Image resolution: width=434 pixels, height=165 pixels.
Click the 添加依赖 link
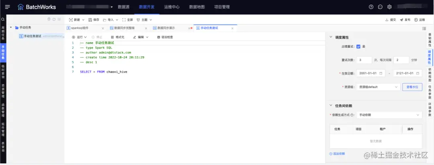point(338,154)
